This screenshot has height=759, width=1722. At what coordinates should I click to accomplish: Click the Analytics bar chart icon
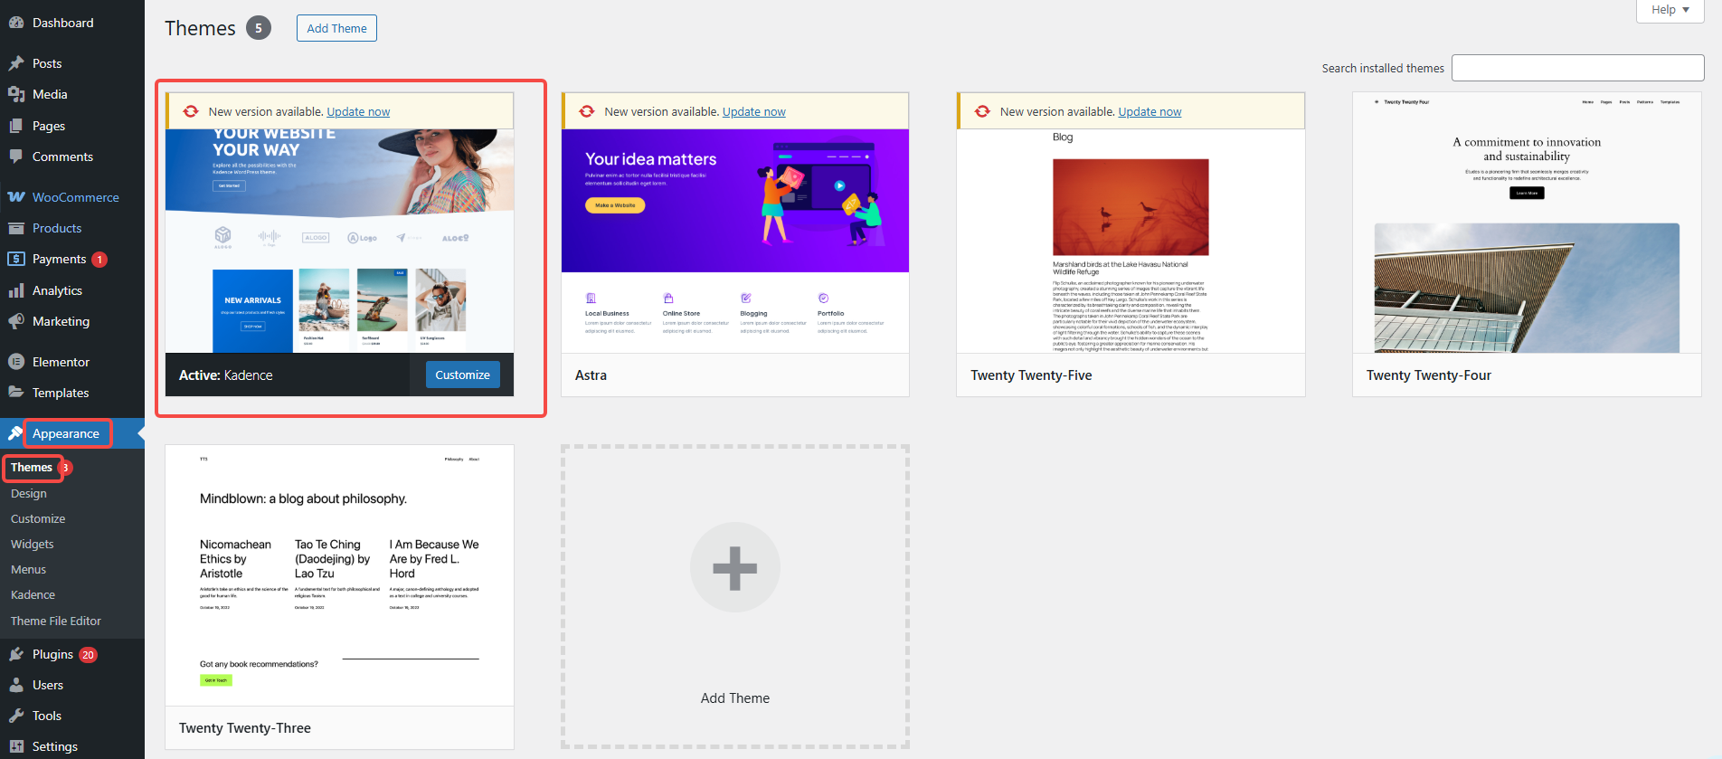click(x=16, y=290)
